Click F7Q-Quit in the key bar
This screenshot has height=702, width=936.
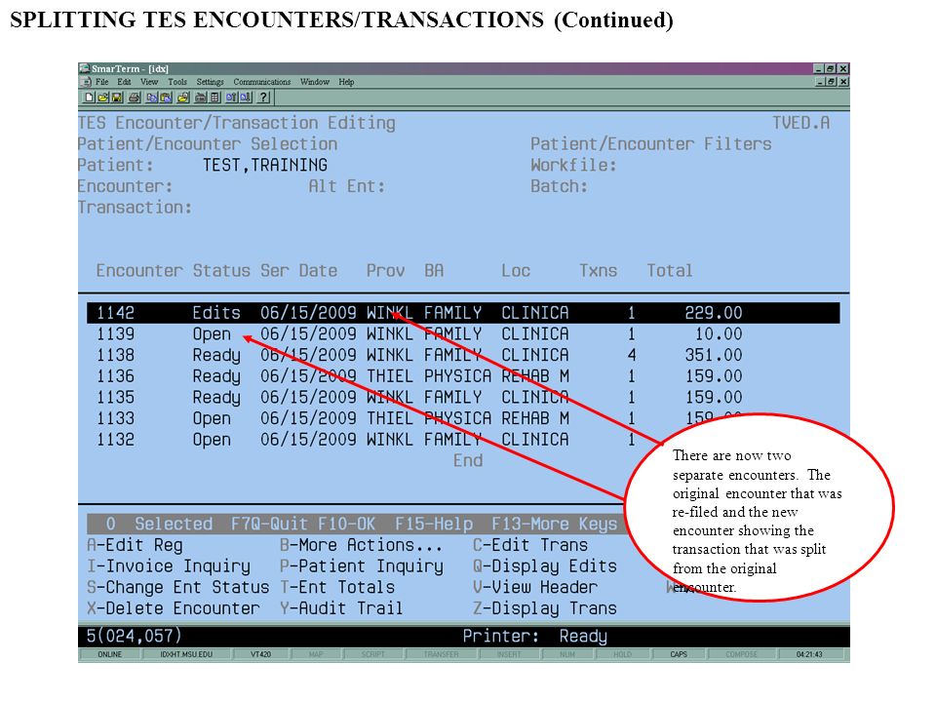[270, 525]
